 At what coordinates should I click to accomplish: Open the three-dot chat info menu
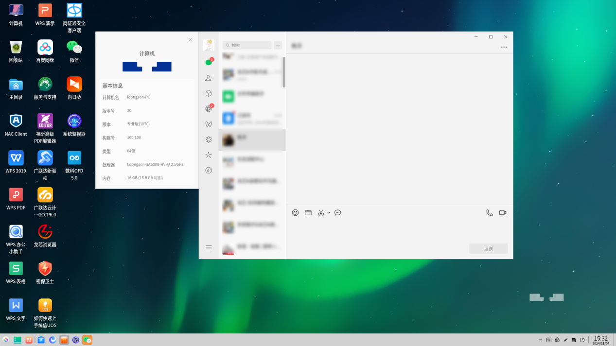(x=504, y=47)
